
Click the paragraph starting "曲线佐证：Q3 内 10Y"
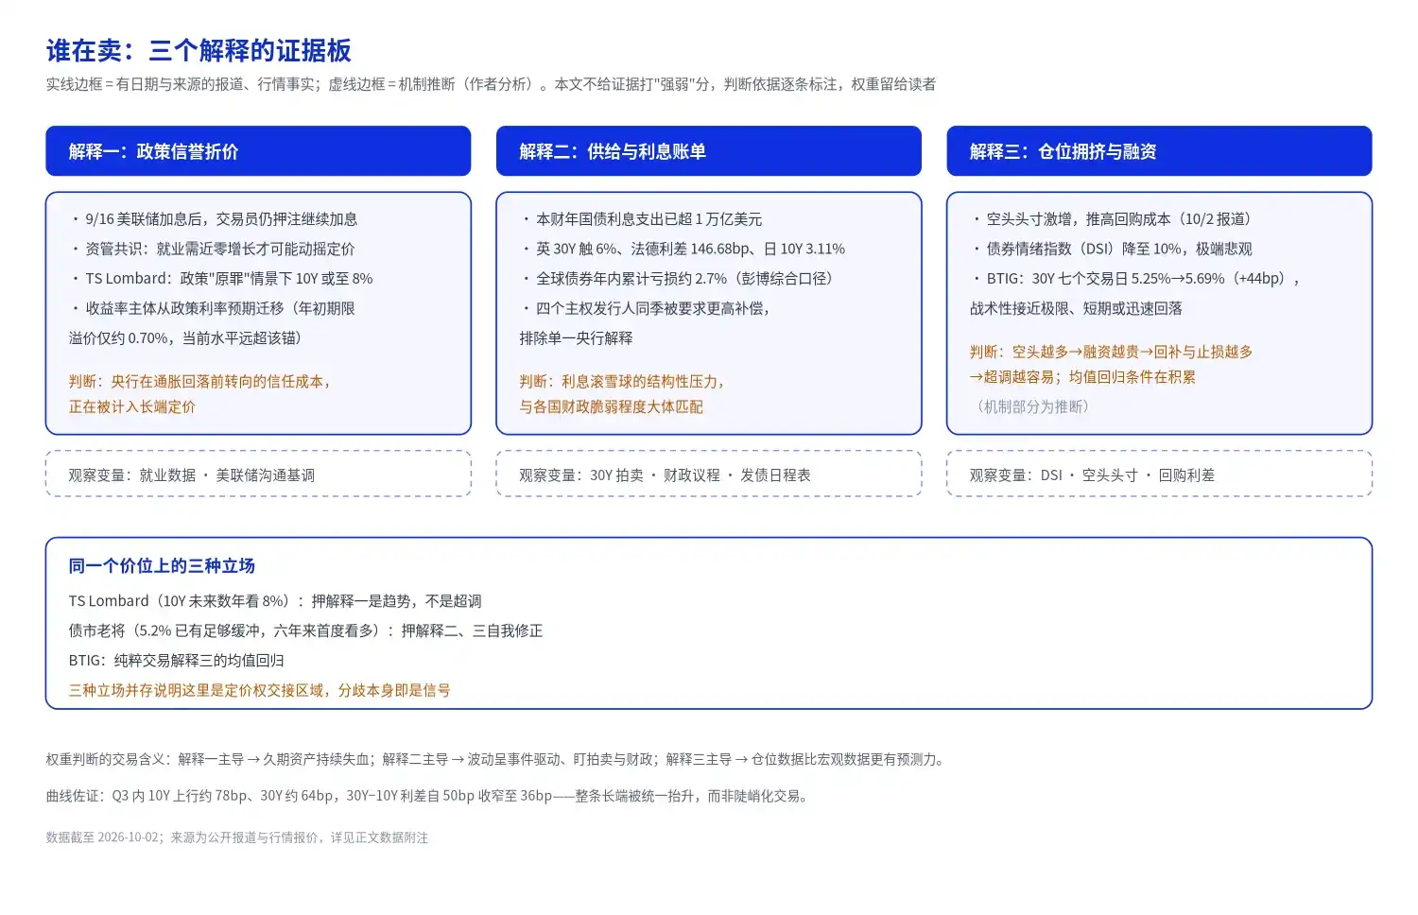pyautogui.click(x=429, y=796)
